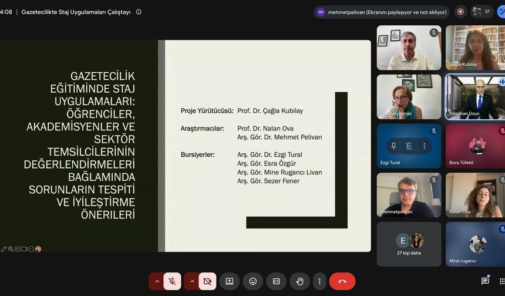The width and height of the screenshot is (505, 296).
Task: Click the CC icon on slide toolbar
Action: (x=18, y=249)
